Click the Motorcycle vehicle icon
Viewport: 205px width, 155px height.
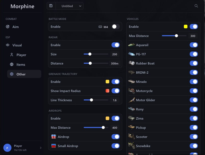(x=131, y=91)
